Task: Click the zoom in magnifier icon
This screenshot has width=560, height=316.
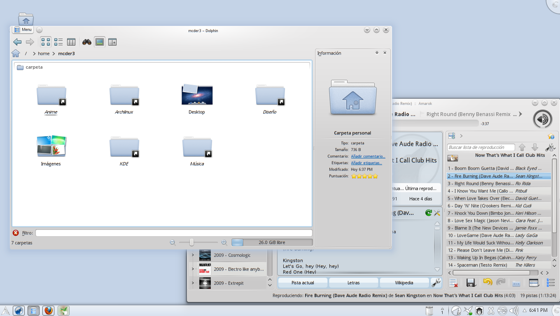Action: [x=224, y=243]
